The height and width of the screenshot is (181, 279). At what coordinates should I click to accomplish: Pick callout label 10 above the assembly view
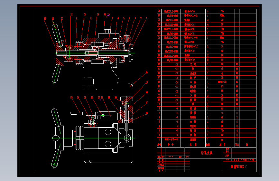(62, 18)
